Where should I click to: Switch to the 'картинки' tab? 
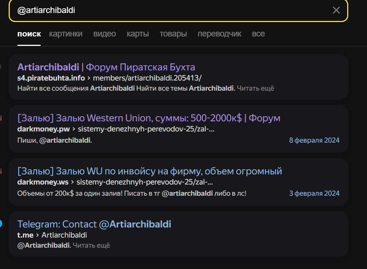click(66, 34)
